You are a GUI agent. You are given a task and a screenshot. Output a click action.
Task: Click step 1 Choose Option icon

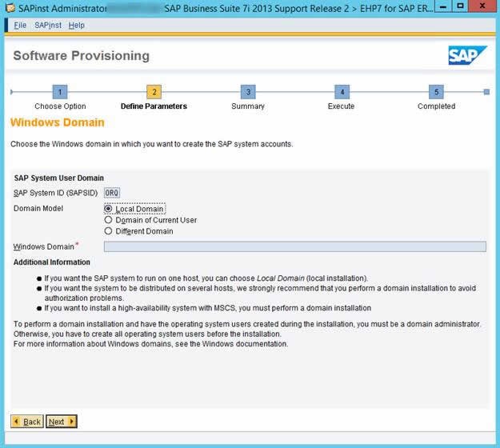pyautogui.click(x=60, y=92)
